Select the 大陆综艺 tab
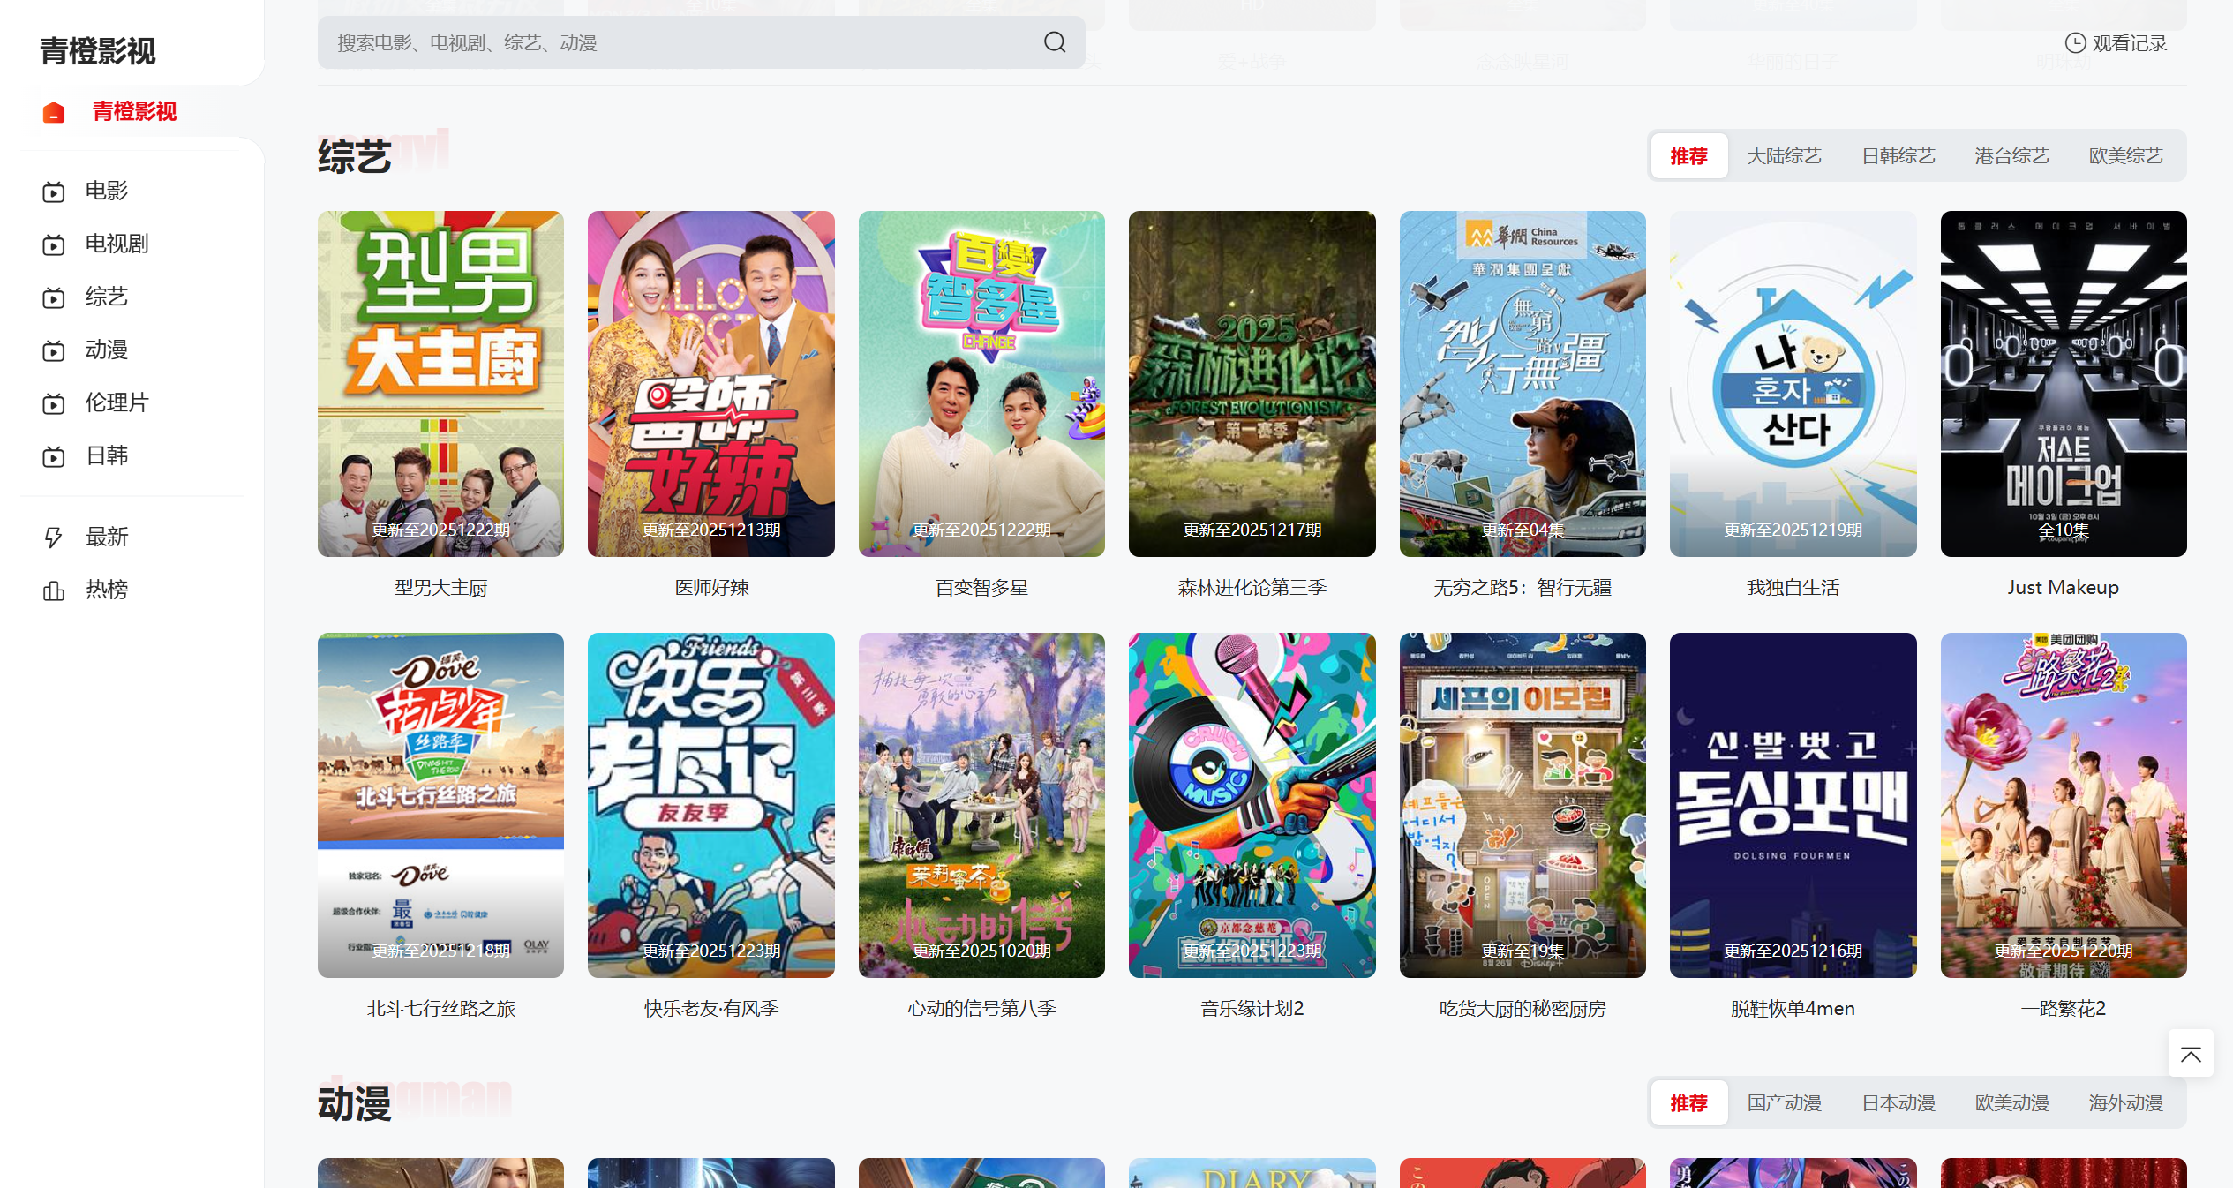The height and width of the screenshot is (1188, 2233). (x=1784, y=156)
